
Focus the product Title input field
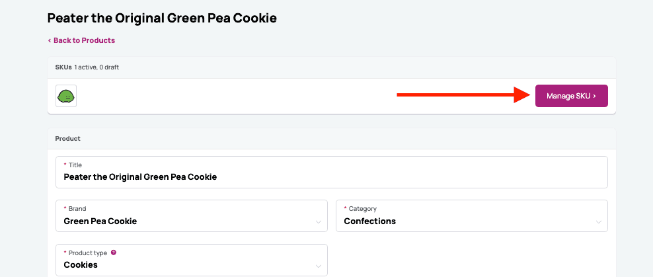[x=331, y=177]
